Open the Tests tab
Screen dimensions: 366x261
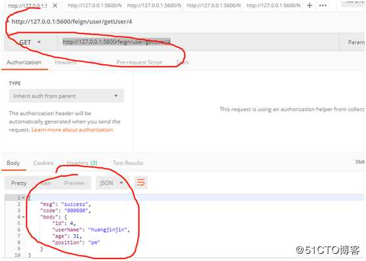(x=182, y=62)
